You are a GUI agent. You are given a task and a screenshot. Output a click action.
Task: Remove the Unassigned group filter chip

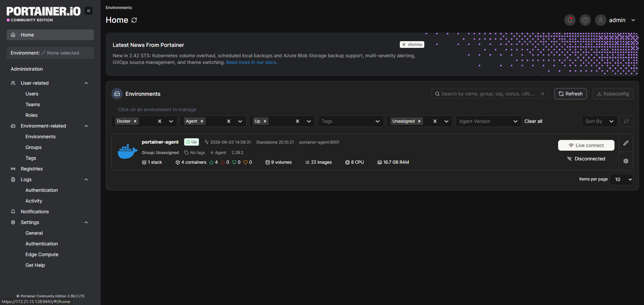click(x=419, y=121)
